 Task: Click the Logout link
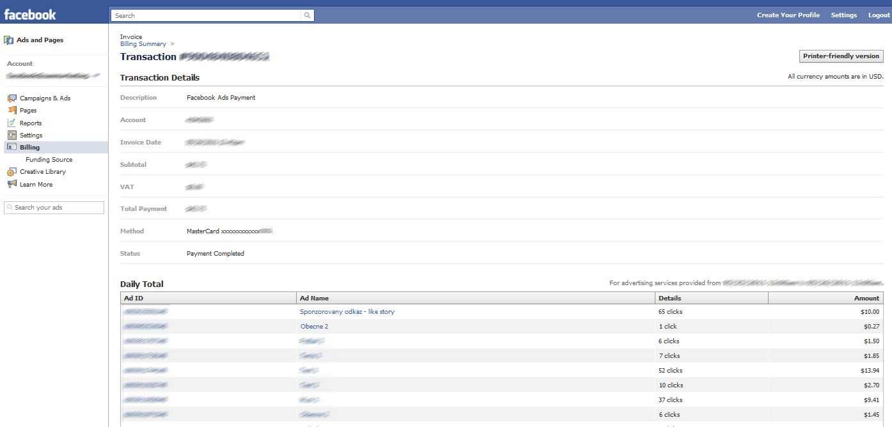(x=879, y=15)
